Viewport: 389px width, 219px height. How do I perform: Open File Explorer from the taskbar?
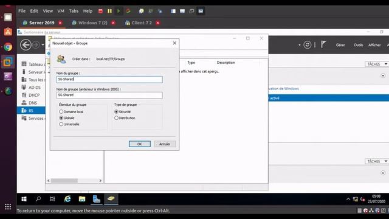(x=82, y=199)
